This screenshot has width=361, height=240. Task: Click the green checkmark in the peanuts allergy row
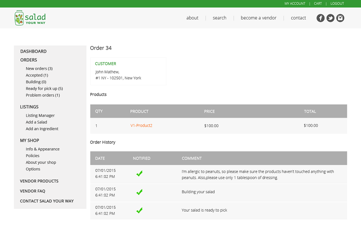pos(139,173)
